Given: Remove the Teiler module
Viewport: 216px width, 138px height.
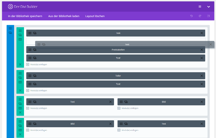Looking at the screenshot, I should tap(202, 76).
